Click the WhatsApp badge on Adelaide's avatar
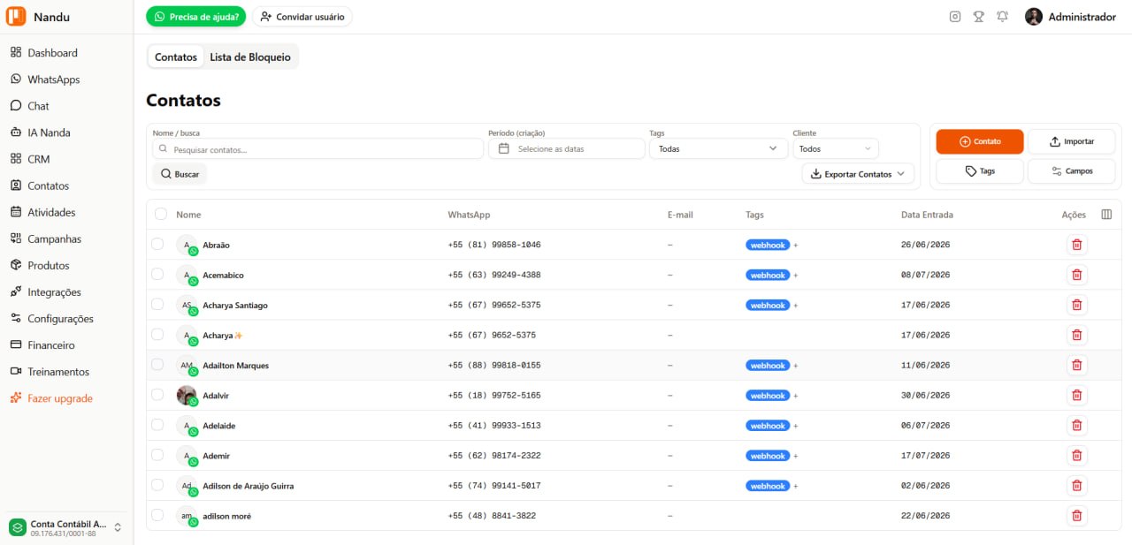1132x545 pixels. pos(193,432)
